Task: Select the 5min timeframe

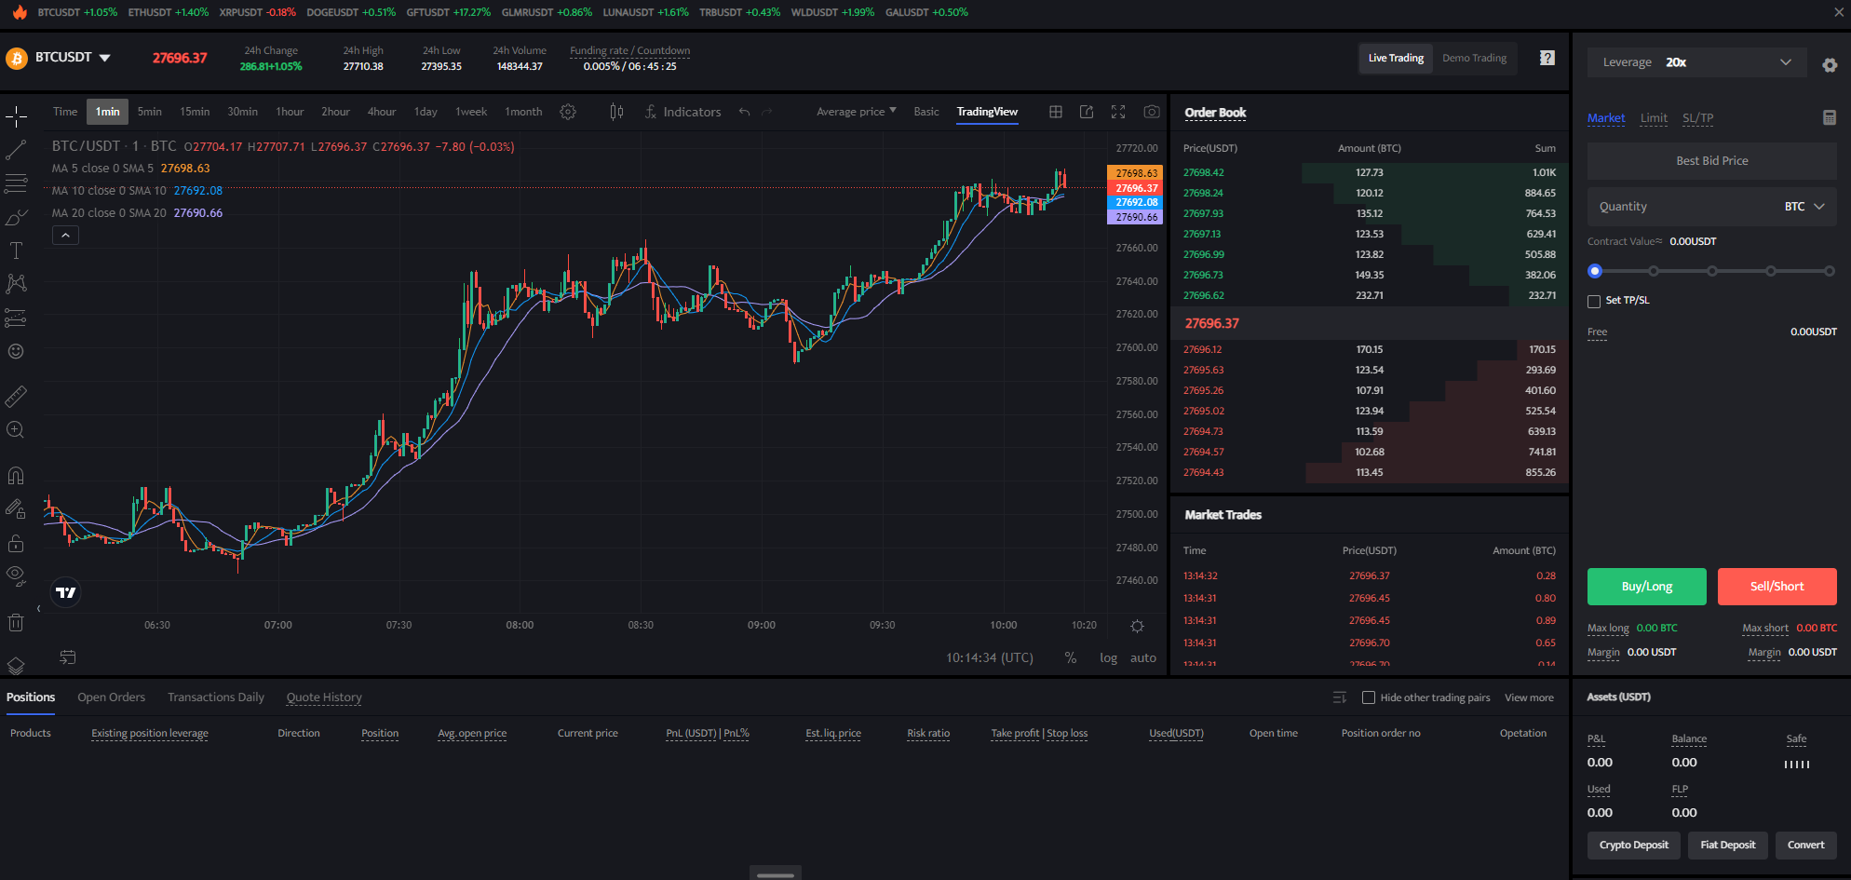Action: tap(150, 112)
